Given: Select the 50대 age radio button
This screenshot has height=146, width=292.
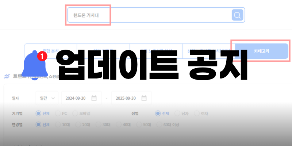Looking at the screenshot, I should point(139,124).
